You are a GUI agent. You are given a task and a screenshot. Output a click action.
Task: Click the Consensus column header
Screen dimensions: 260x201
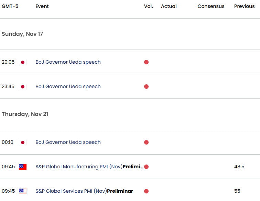(211, 7)
